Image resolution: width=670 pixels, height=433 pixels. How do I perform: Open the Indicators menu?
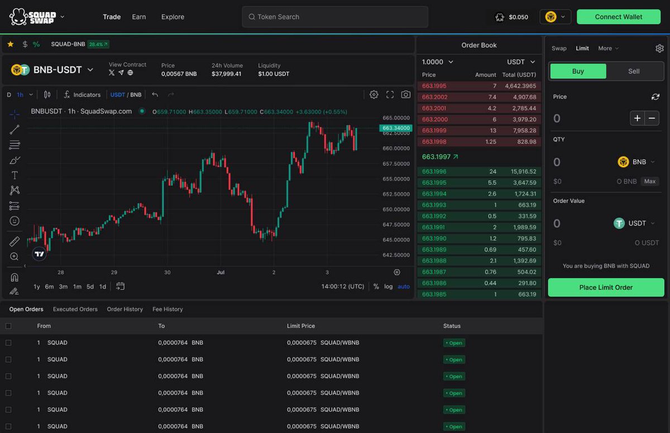click(x=82, y=95)
